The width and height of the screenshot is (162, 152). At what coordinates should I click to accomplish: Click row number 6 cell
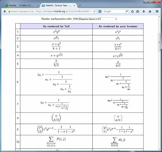click(x=18, y=82)
